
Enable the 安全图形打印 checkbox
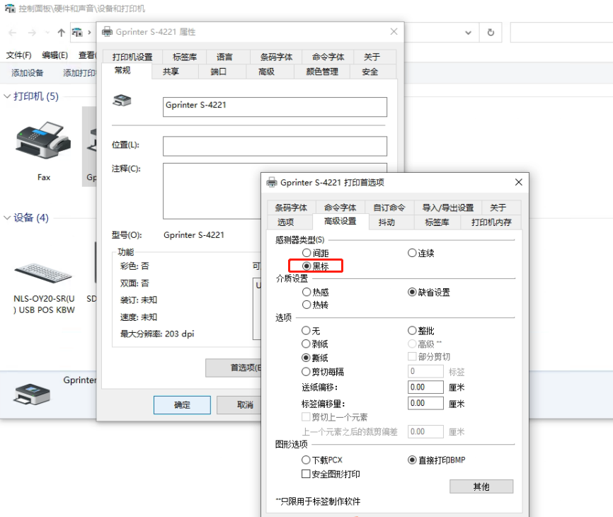(x=306, y=474)
